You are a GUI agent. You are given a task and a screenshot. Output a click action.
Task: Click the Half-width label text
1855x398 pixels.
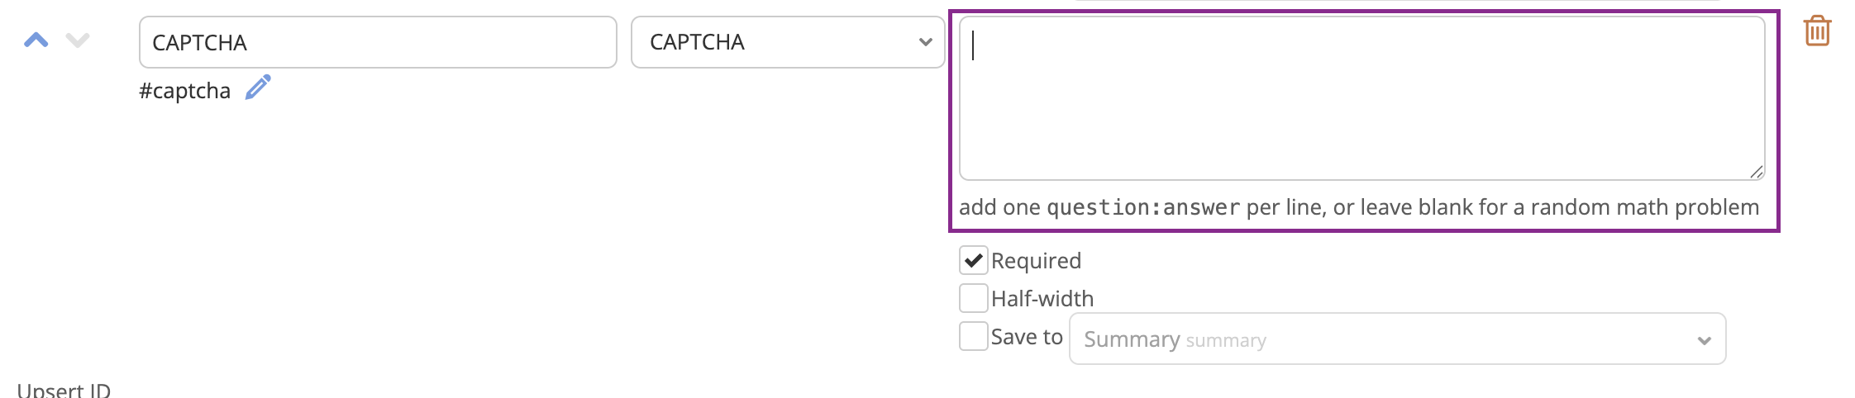click(1042, 299)
